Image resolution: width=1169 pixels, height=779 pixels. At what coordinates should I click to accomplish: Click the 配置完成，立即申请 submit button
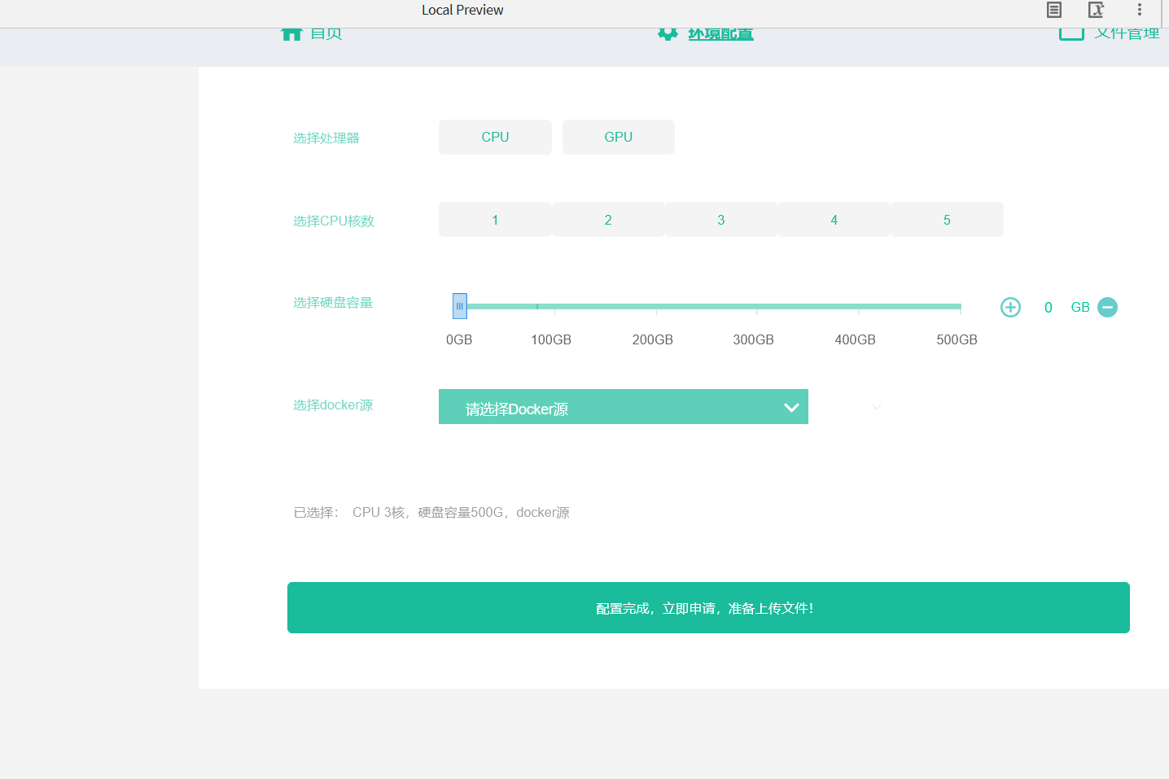(708, 607)
